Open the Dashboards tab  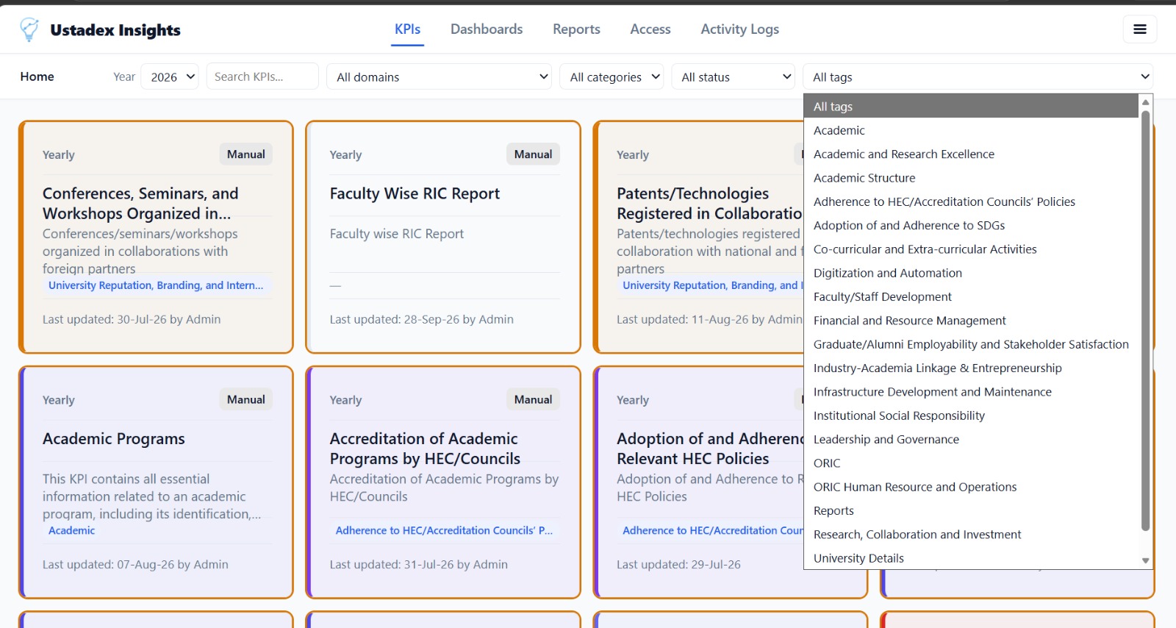click(x=487, y=29)
